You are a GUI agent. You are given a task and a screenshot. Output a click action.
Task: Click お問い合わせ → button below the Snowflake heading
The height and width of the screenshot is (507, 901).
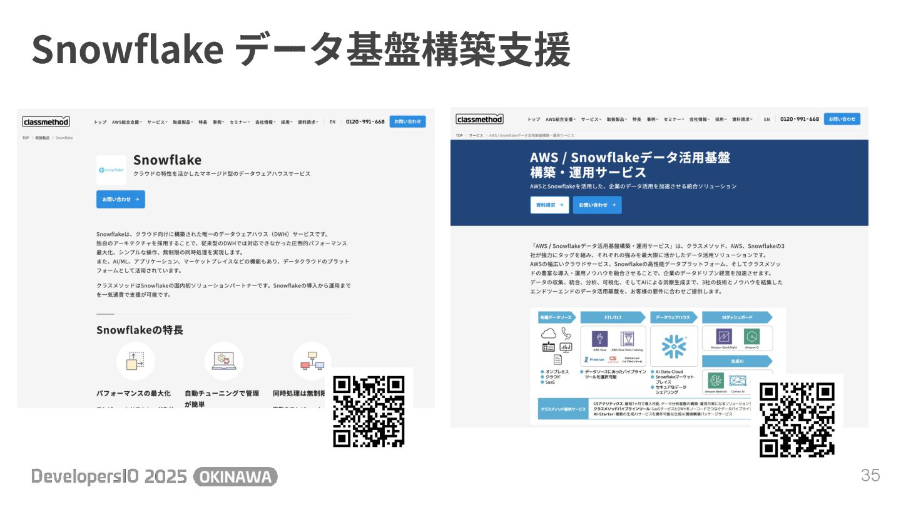[x=121, y=199]
